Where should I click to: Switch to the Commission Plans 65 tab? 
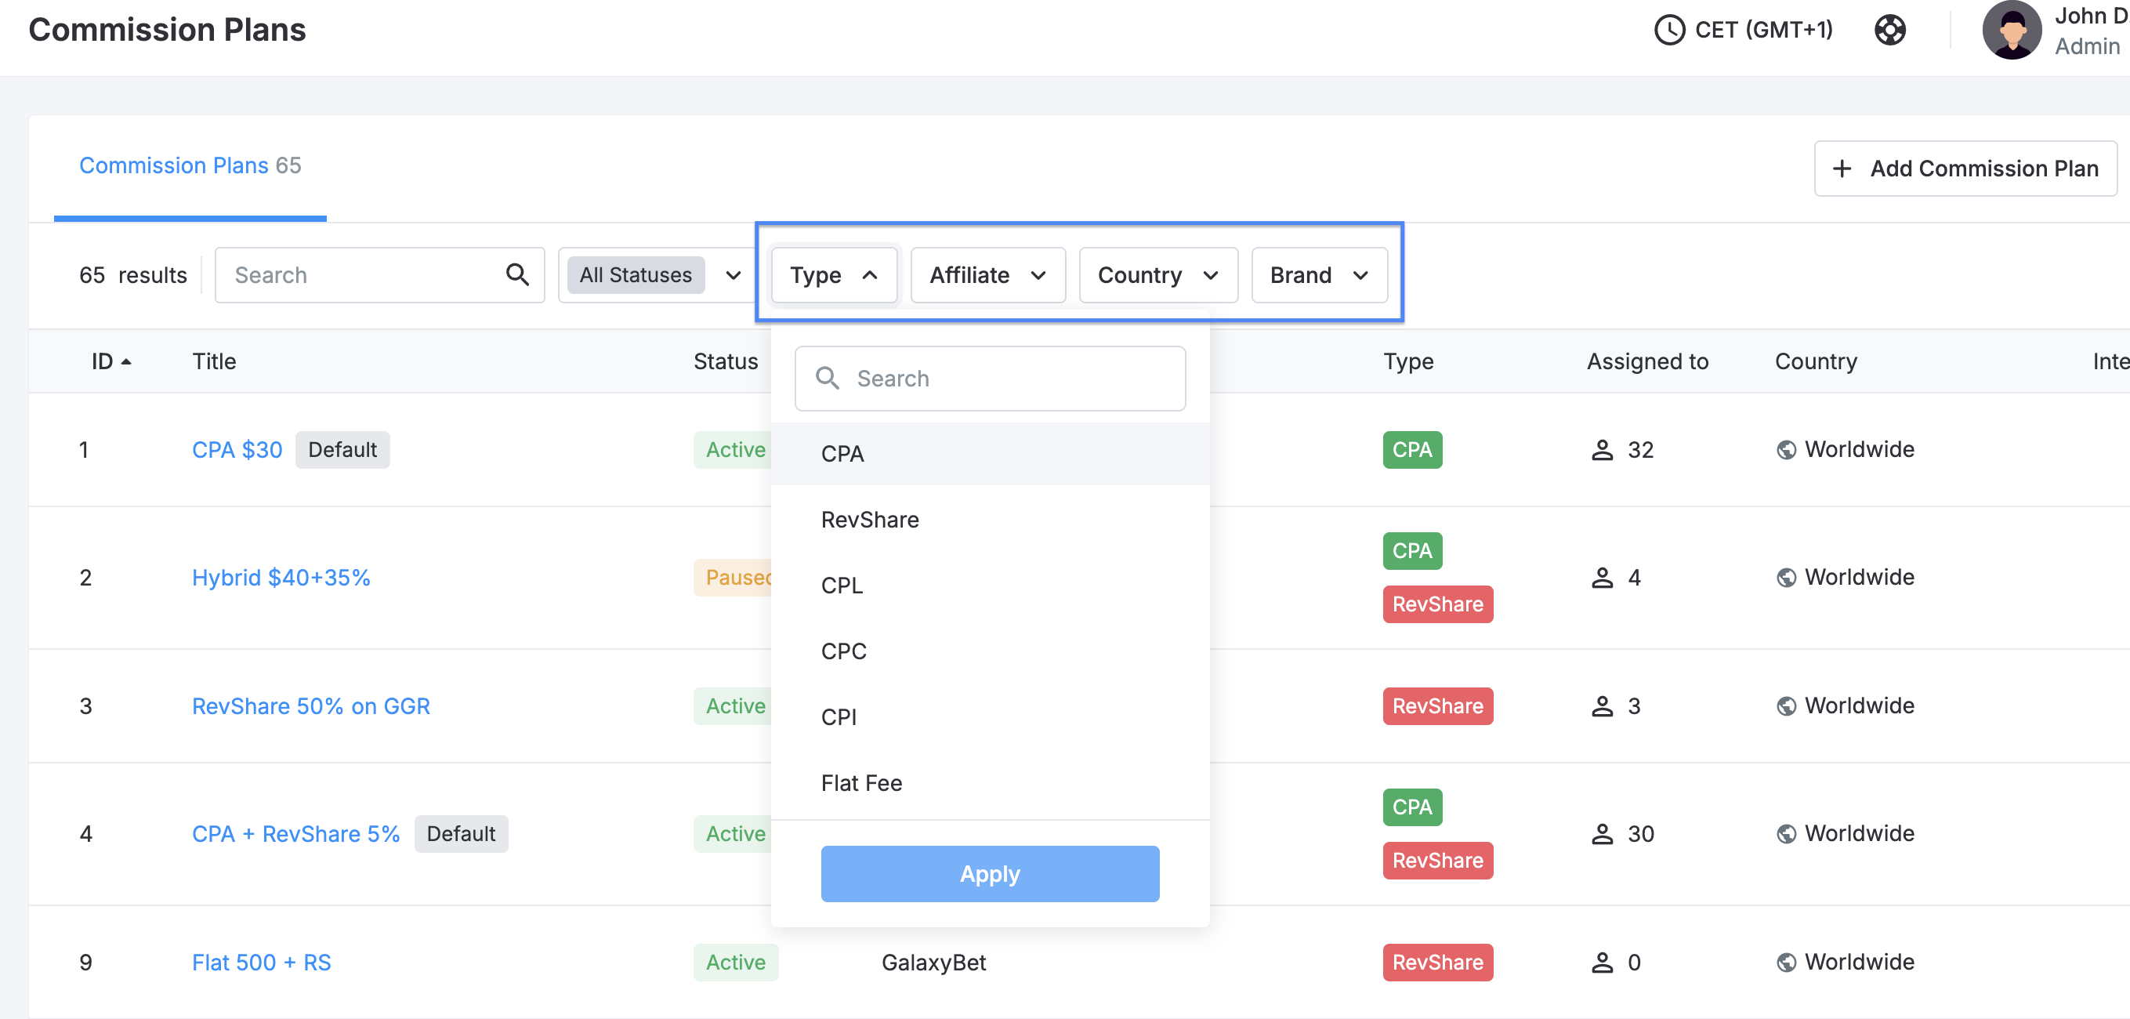click(190, 165)
